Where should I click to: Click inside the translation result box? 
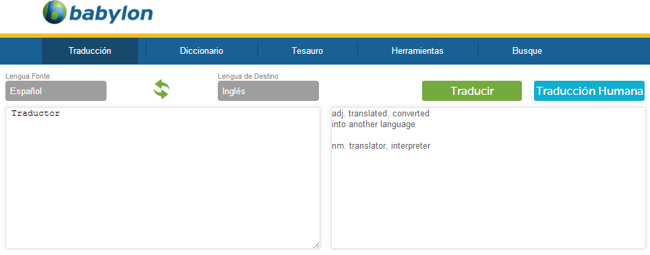488,178
